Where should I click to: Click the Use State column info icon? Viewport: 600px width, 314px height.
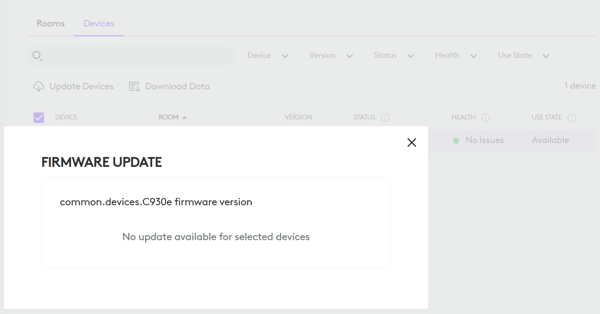pos(571,118)
